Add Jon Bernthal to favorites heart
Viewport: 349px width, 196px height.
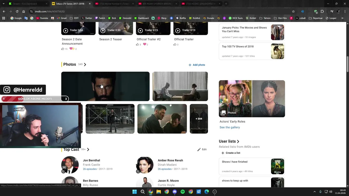(63, 171)
